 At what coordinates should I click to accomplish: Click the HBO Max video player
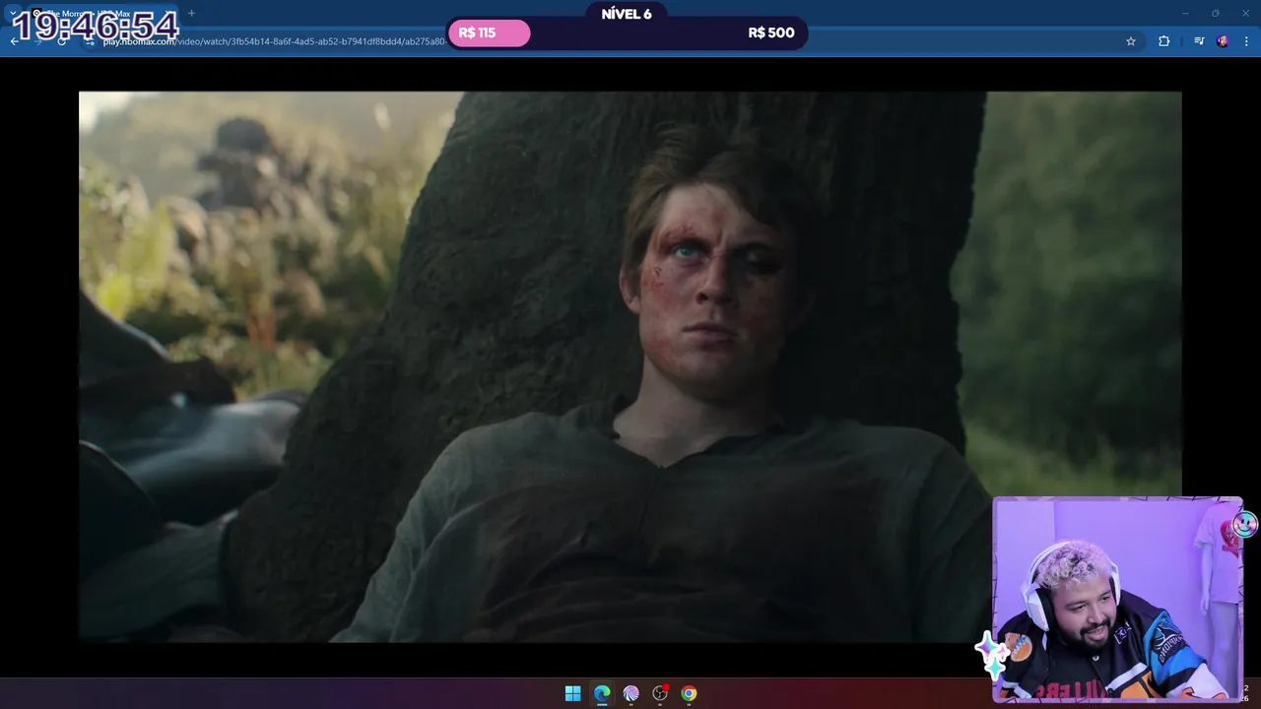pos(630,366)
